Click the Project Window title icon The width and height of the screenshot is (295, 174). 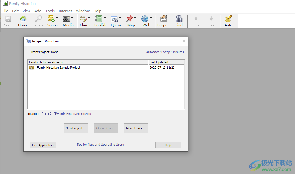(28, 41)
